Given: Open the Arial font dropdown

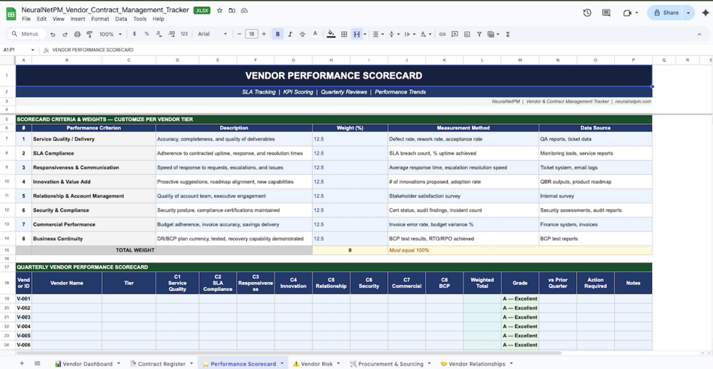Looking at the screenshot, I should tap(212, 34).
